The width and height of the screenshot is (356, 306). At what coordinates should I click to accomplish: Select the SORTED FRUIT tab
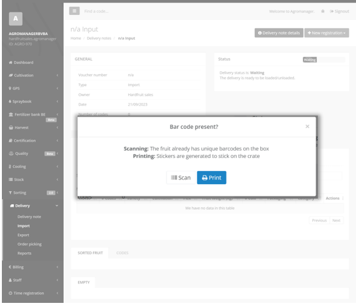tap(90, 253)
